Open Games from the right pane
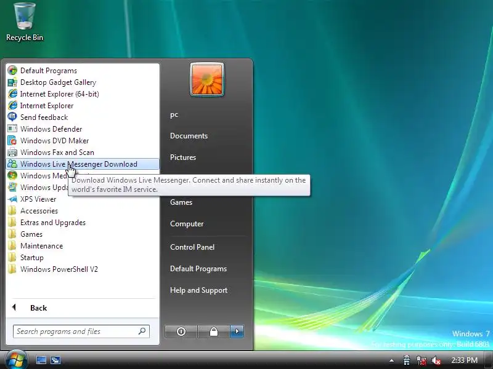Image resolution: width=493 pixels, height=369 pixels. [181, 202]
